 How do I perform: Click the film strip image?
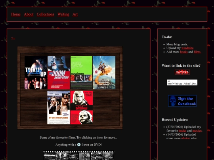pos(78,155)
